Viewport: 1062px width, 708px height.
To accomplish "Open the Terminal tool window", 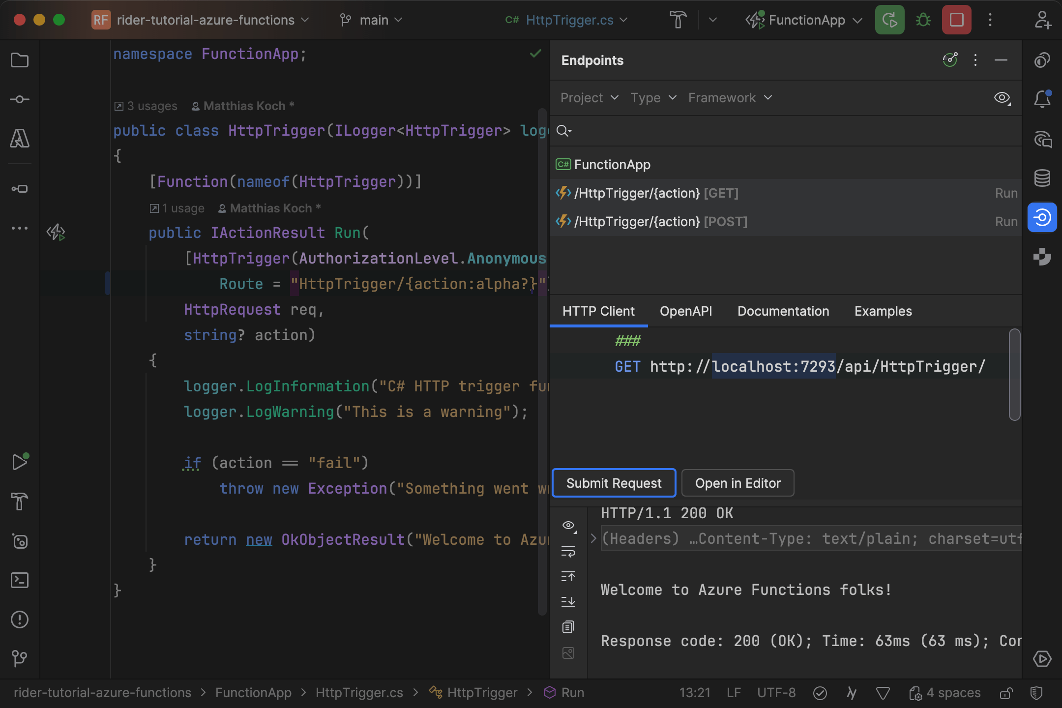I will (20, 580).
